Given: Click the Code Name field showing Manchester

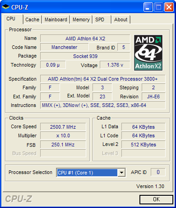Looking at the screenshot, I should click(65, 47).
